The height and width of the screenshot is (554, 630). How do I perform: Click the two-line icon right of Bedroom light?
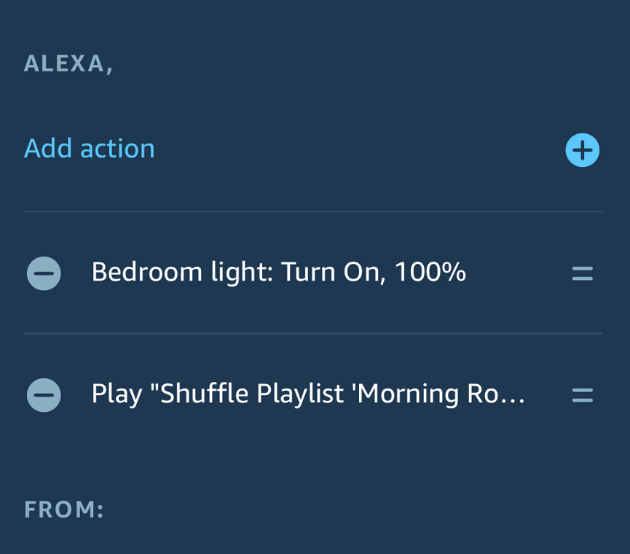point(582,273)
